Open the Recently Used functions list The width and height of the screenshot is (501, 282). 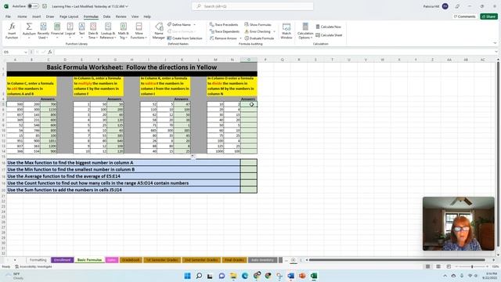click(43, 31)
